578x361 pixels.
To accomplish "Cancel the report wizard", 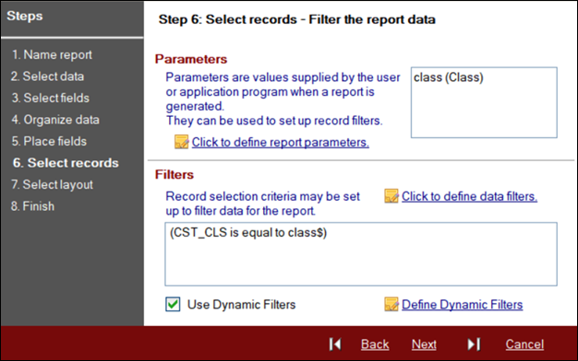I will [524, 344].
